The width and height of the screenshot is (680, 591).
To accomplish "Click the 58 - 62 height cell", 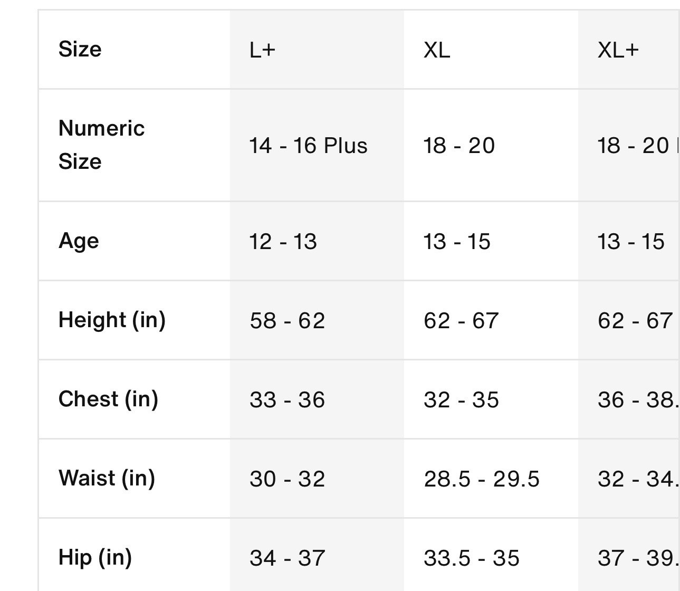I will tap(317, 320).
